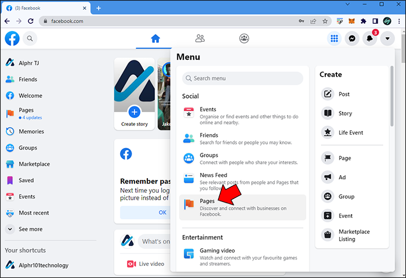Open Pages in the Social menu
The image size is (406, 278).
tap(242, 207)
